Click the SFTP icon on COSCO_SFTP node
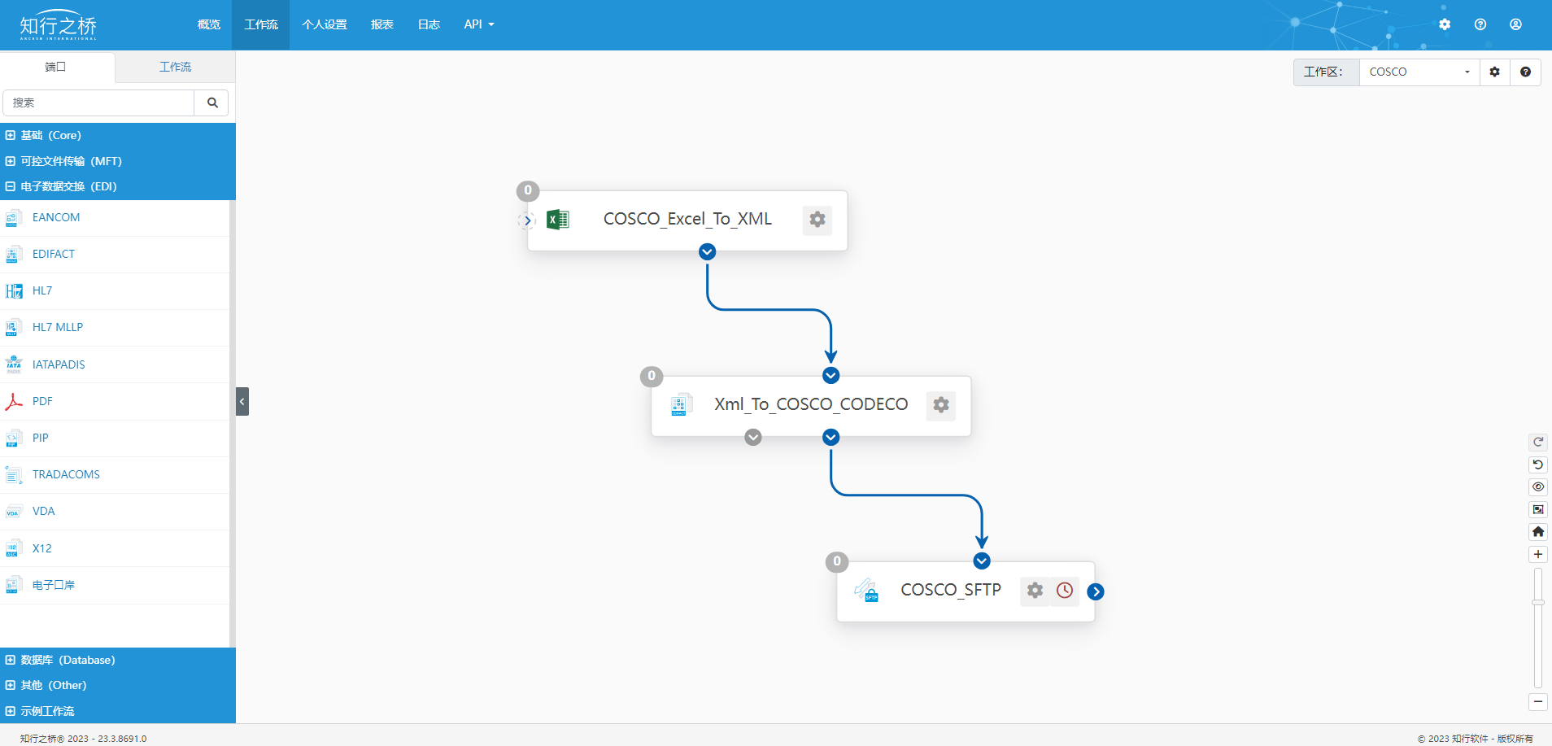1552x746 pixels. pyautogui.click(x=866, y=591)
